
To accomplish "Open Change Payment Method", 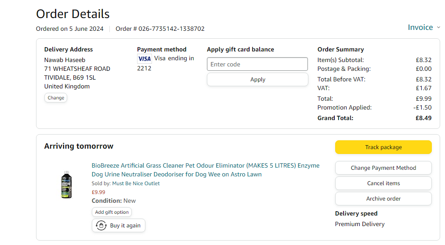I will 383,168.
